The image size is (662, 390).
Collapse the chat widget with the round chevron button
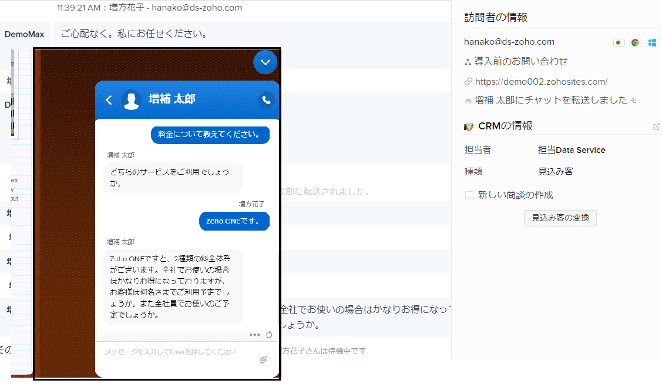(x=265, y=62)
